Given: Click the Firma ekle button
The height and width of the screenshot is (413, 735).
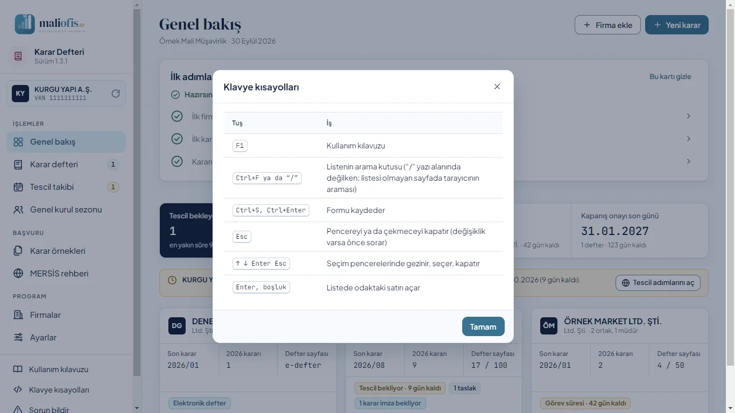Looking at the screenshot, I should (607, 25).
